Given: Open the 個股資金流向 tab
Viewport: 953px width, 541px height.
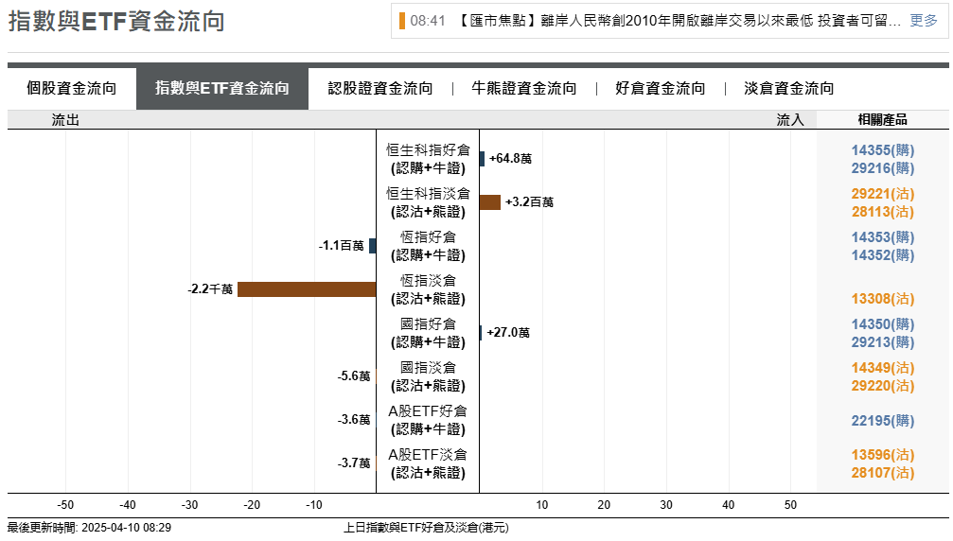Looking at the screenshot, I should 72,89.
